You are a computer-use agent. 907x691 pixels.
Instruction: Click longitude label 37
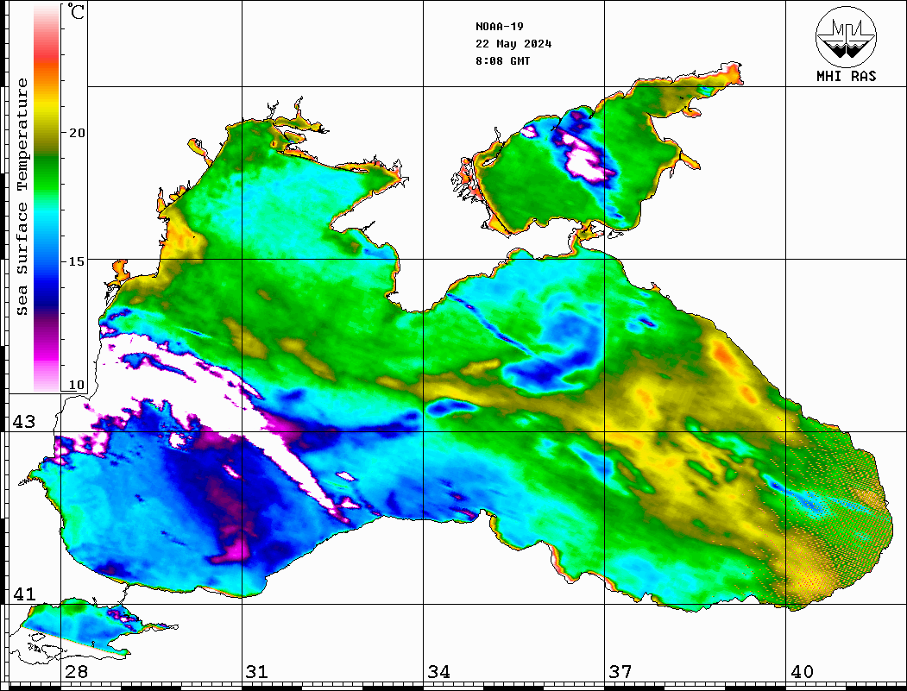620,671
